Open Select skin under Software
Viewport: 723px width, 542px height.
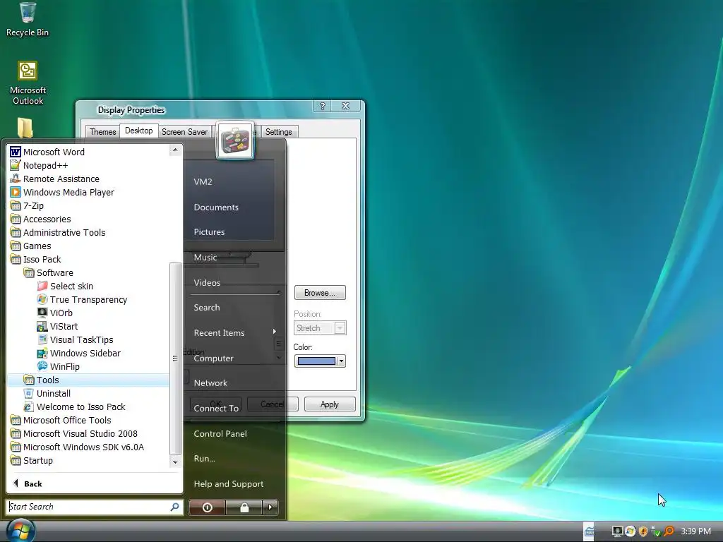tap(65, 287)
